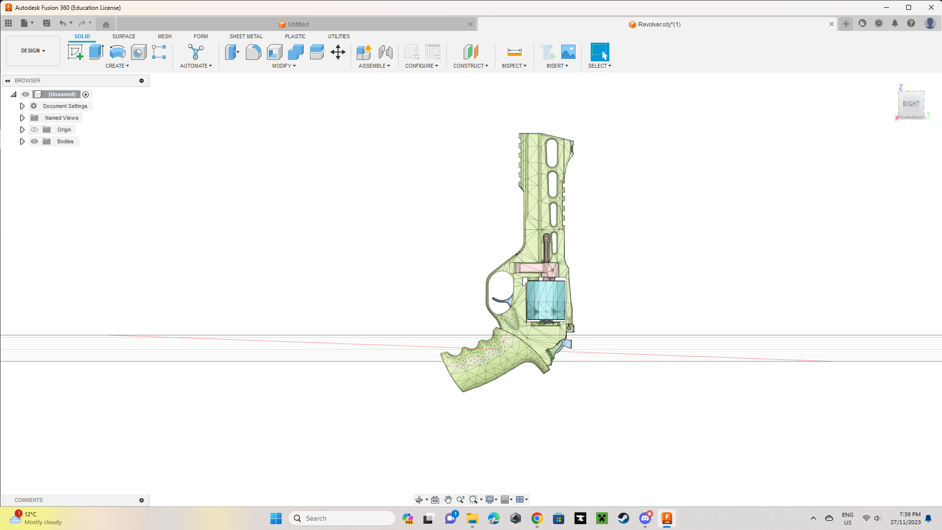
Task: Click the Home icon tab
Action: [106, 24]
